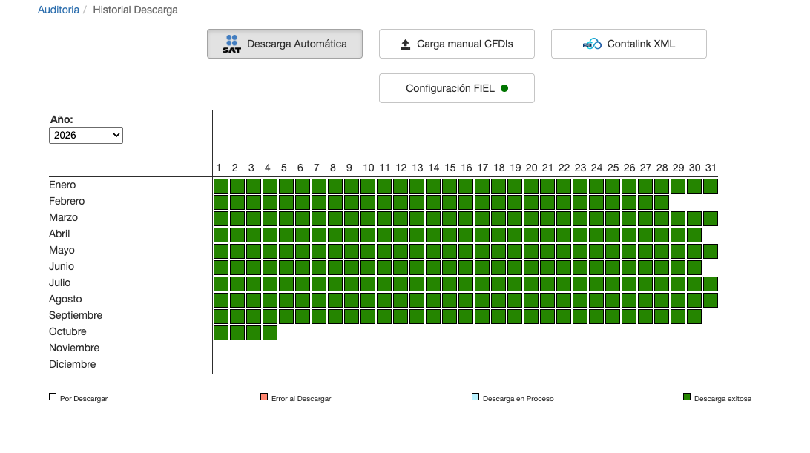Image resolution: width=810 pixels, height=453 pixels.
Task: Click the green FIEL status dot
Action: point(504,88)
